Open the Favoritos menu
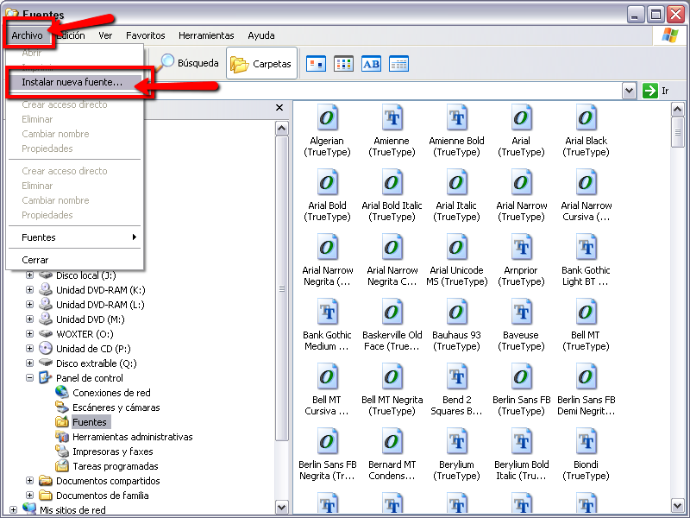The width and height of the screenshot is (690, 518). [x=145, y=35]
